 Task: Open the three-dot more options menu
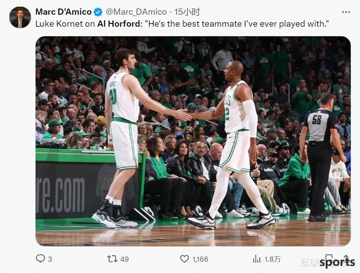[346, 12]
